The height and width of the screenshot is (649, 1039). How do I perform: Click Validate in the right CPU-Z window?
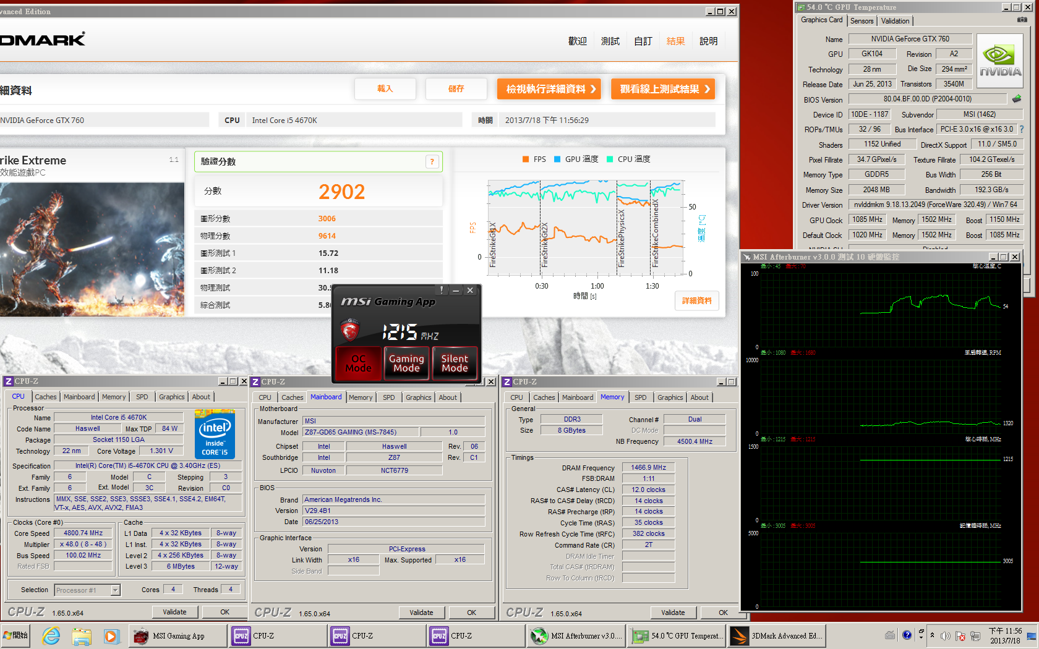tap(673, 613)
